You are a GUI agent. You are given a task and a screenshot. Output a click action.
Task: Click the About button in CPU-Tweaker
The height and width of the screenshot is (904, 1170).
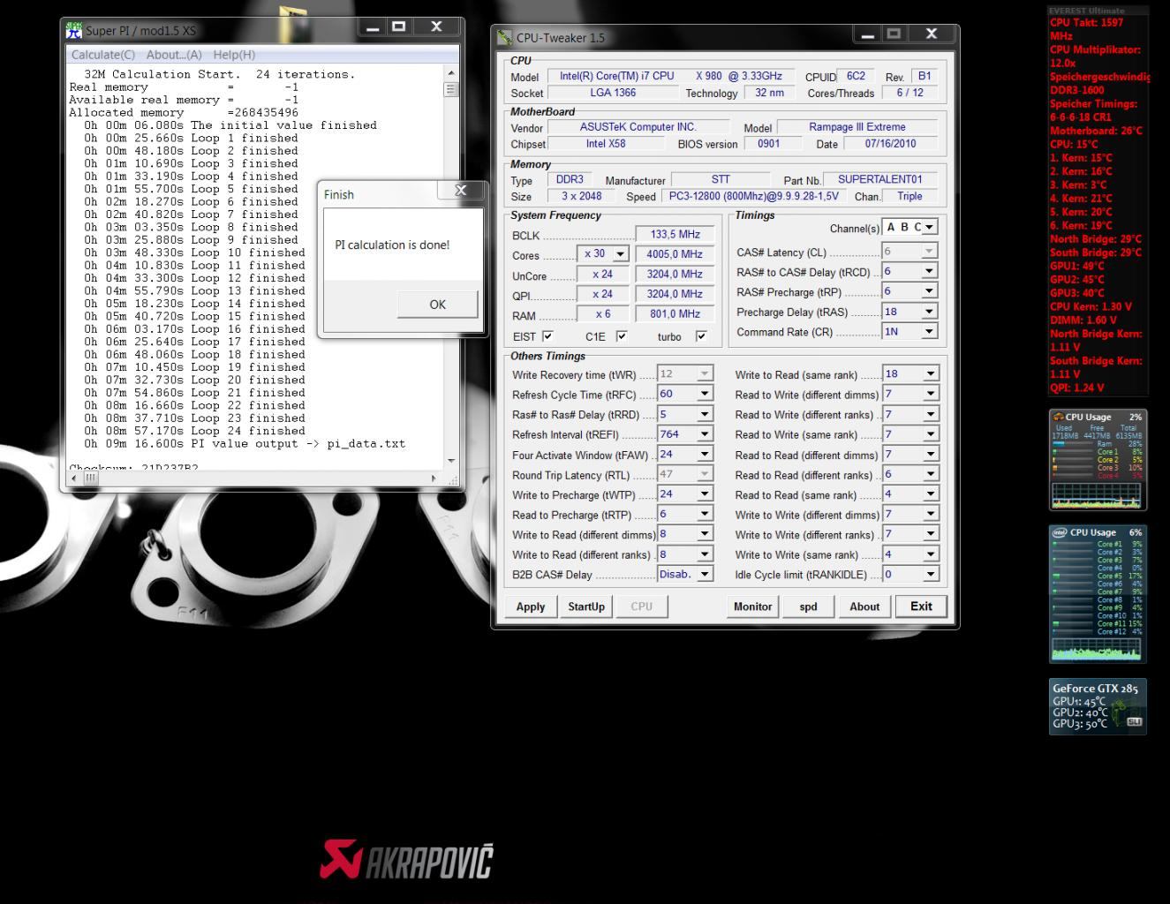[x=864, y=606]
